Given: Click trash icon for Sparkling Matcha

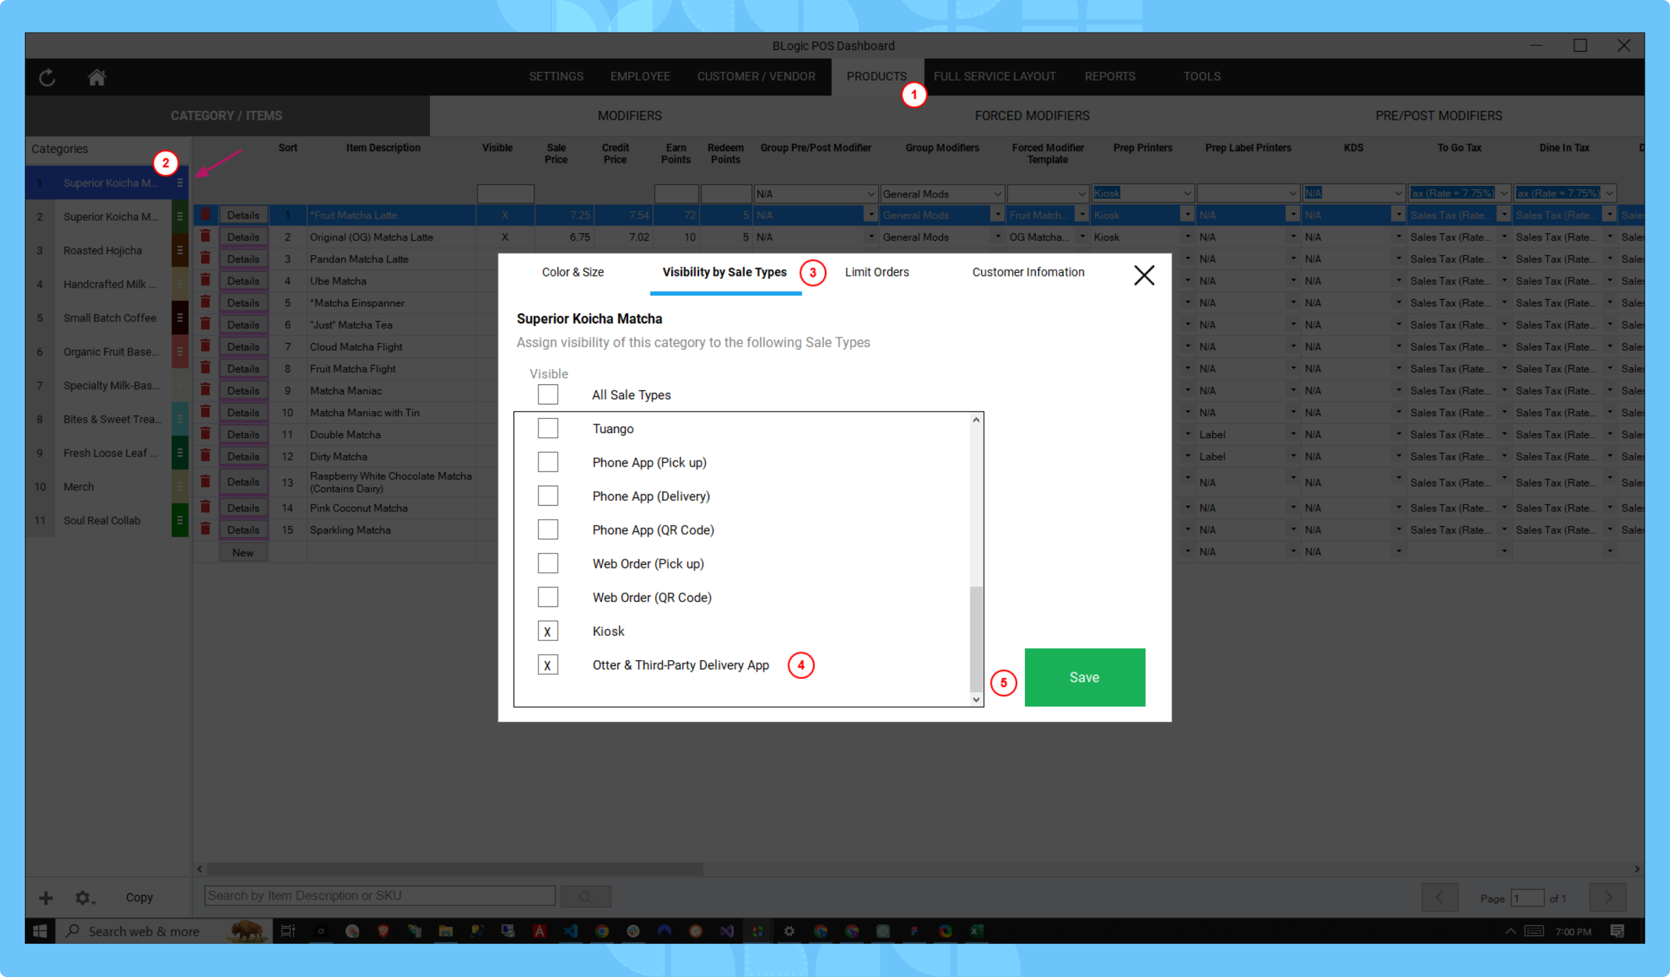Looking at the screenshot, I should pyautogui.click(x=205, y=529).
